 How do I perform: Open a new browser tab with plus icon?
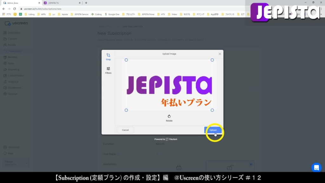pyautogui.click(x=86, y=3)
